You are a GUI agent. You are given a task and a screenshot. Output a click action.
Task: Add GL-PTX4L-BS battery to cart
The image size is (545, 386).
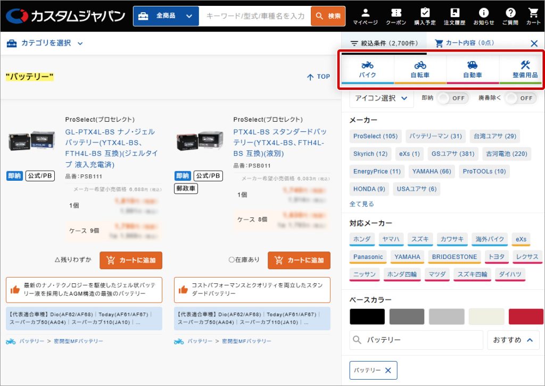[x=131, y=261]
